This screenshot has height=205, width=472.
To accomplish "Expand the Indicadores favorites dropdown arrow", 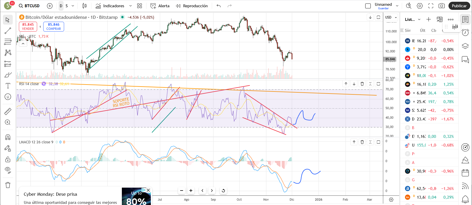I will 131,6.
